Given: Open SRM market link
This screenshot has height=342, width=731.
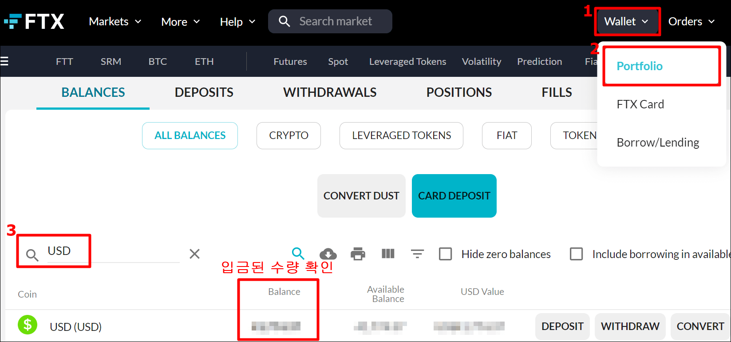Looking at the screenshot, I should (x=111, y=61).
